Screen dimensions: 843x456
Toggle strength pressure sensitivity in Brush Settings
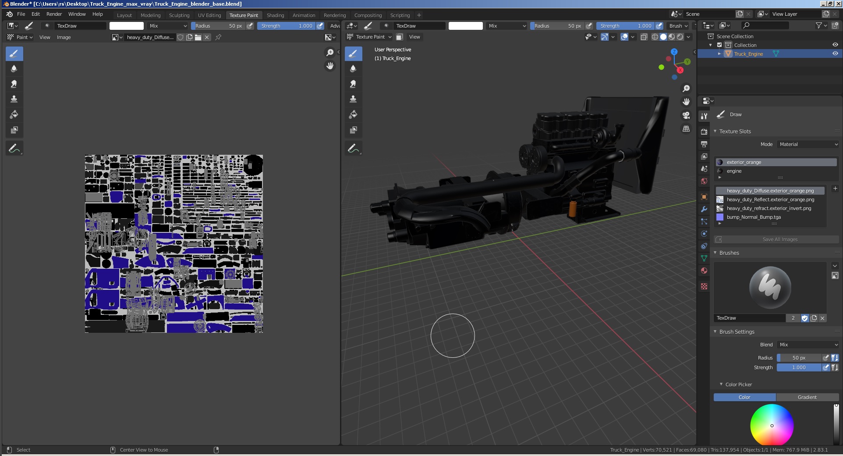(x=825, y=367)
